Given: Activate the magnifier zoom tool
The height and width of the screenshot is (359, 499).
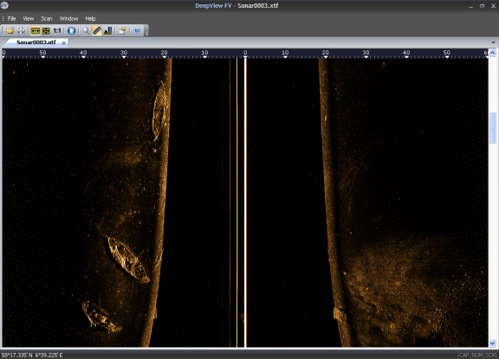Looking at the screenshot, I should [86, 30].
